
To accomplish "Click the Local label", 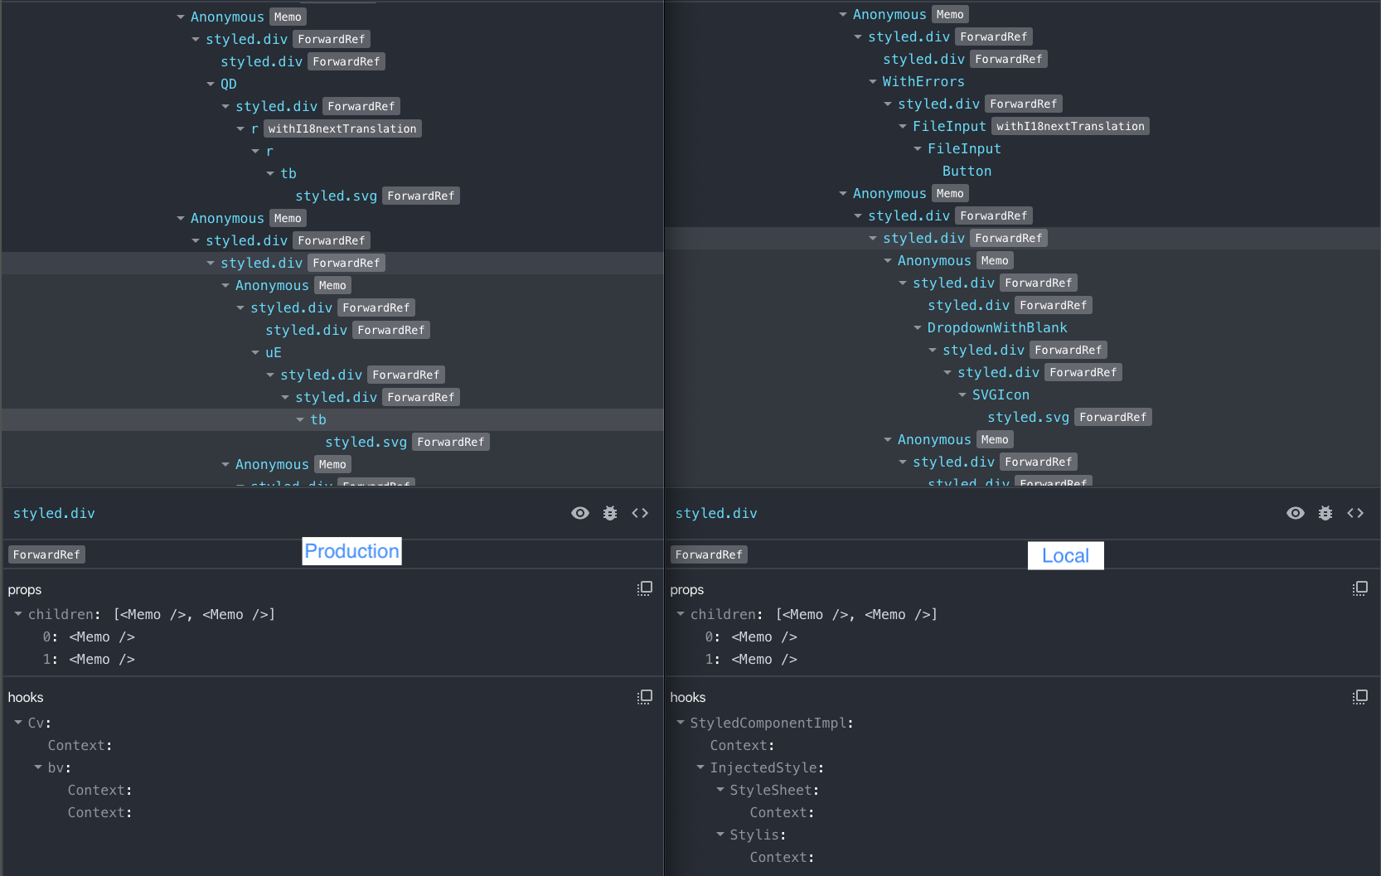I will (1066, 555).
